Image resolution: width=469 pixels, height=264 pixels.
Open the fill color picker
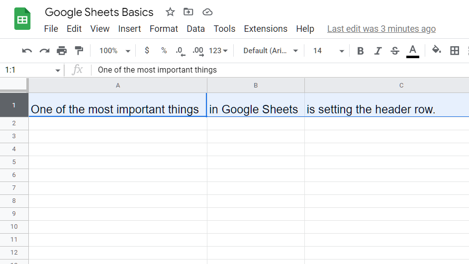point(436,50)
